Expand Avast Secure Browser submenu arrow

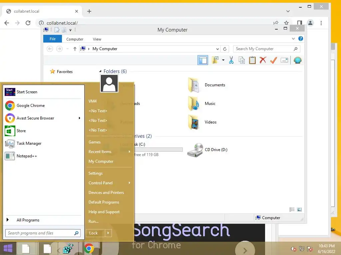[x=79, y=118]
